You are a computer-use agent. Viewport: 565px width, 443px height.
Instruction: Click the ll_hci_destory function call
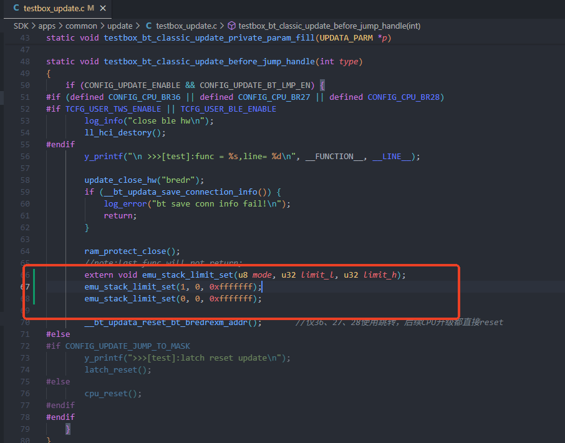coord(118,133)
